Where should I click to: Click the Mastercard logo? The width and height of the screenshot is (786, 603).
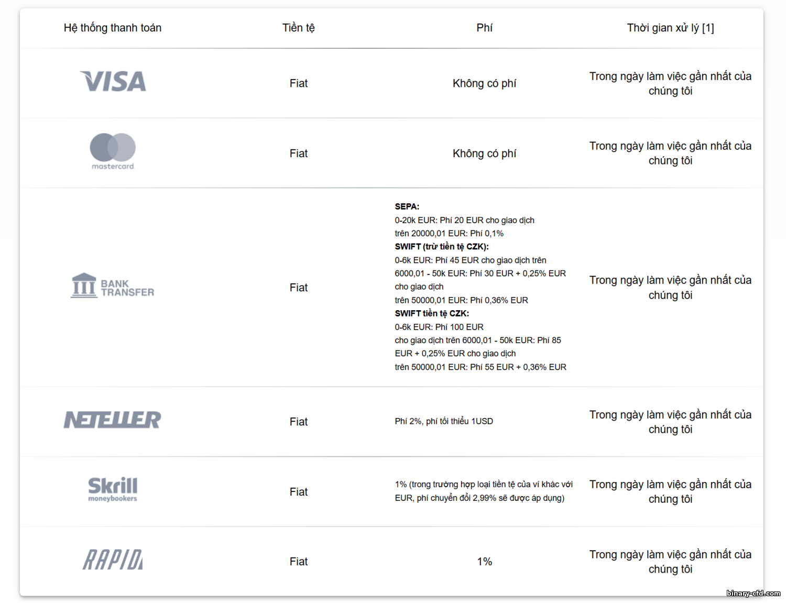(113, 151)
